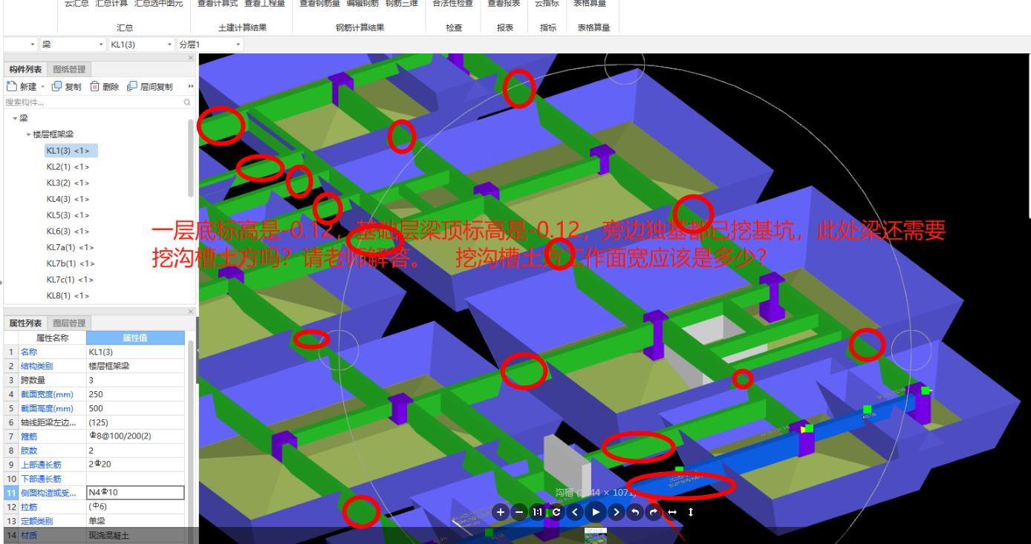Select KL1(3) in component tree
Viewport: 1031px width, 544px height.
pyautogui.click(x=70, y=151)
